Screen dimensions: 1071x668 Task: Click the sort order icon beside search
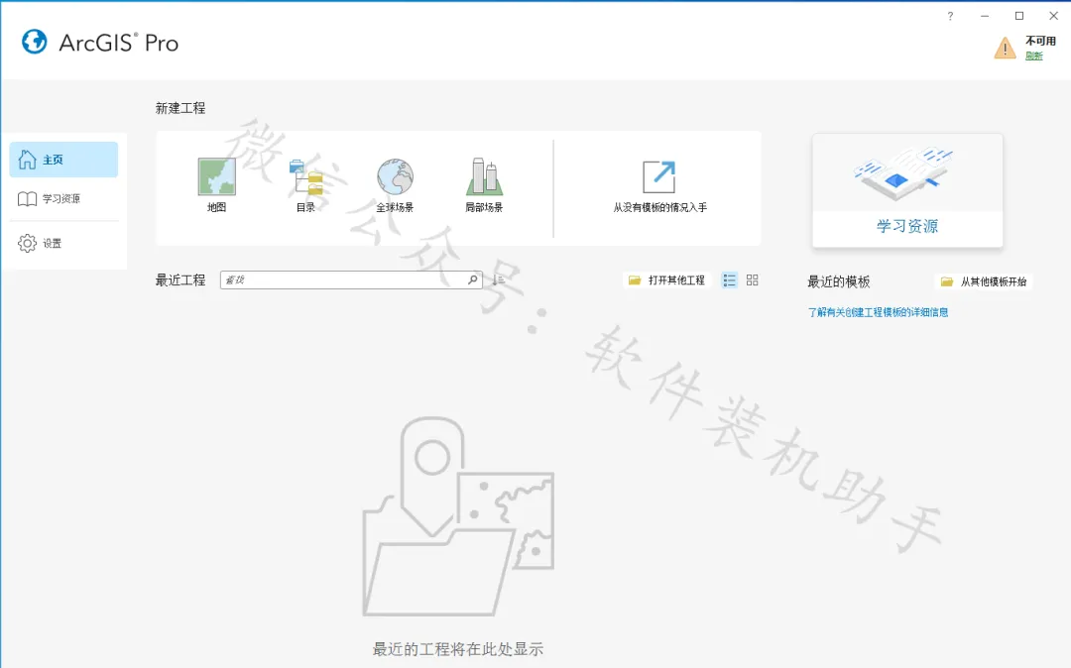coord(499,279)
